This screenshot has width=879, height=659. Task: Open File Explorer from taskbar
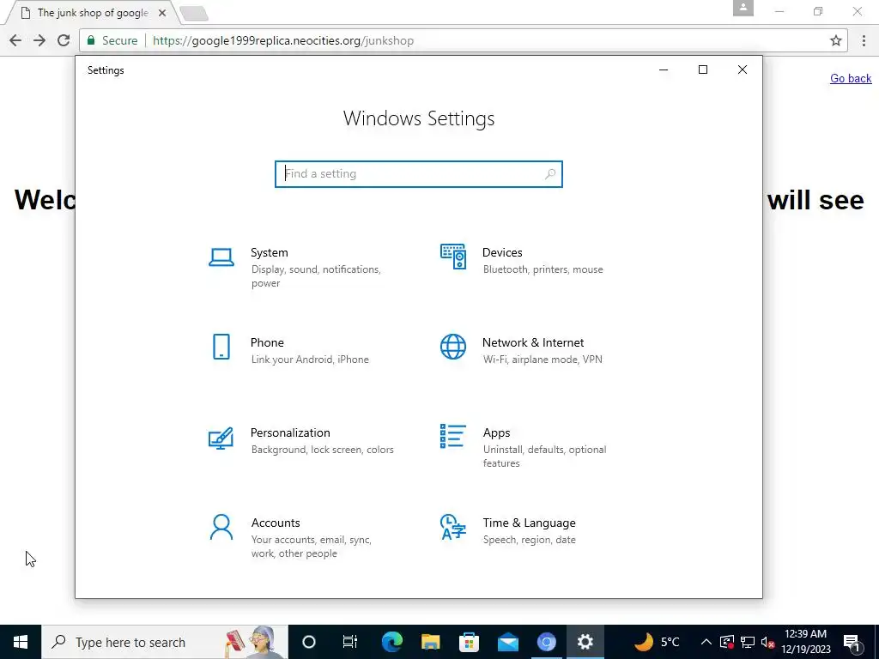(431, 642)
